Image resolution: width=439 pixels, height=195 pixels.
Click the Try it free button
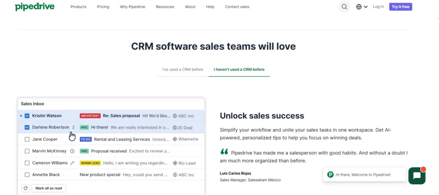[400, 7]
